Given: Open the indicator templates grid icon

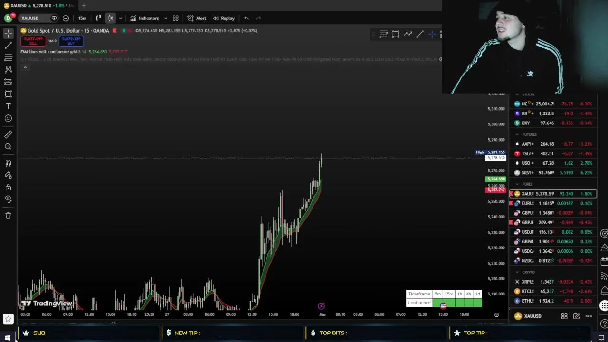Looking at the screenshot, I should click(x=175, y=18).
